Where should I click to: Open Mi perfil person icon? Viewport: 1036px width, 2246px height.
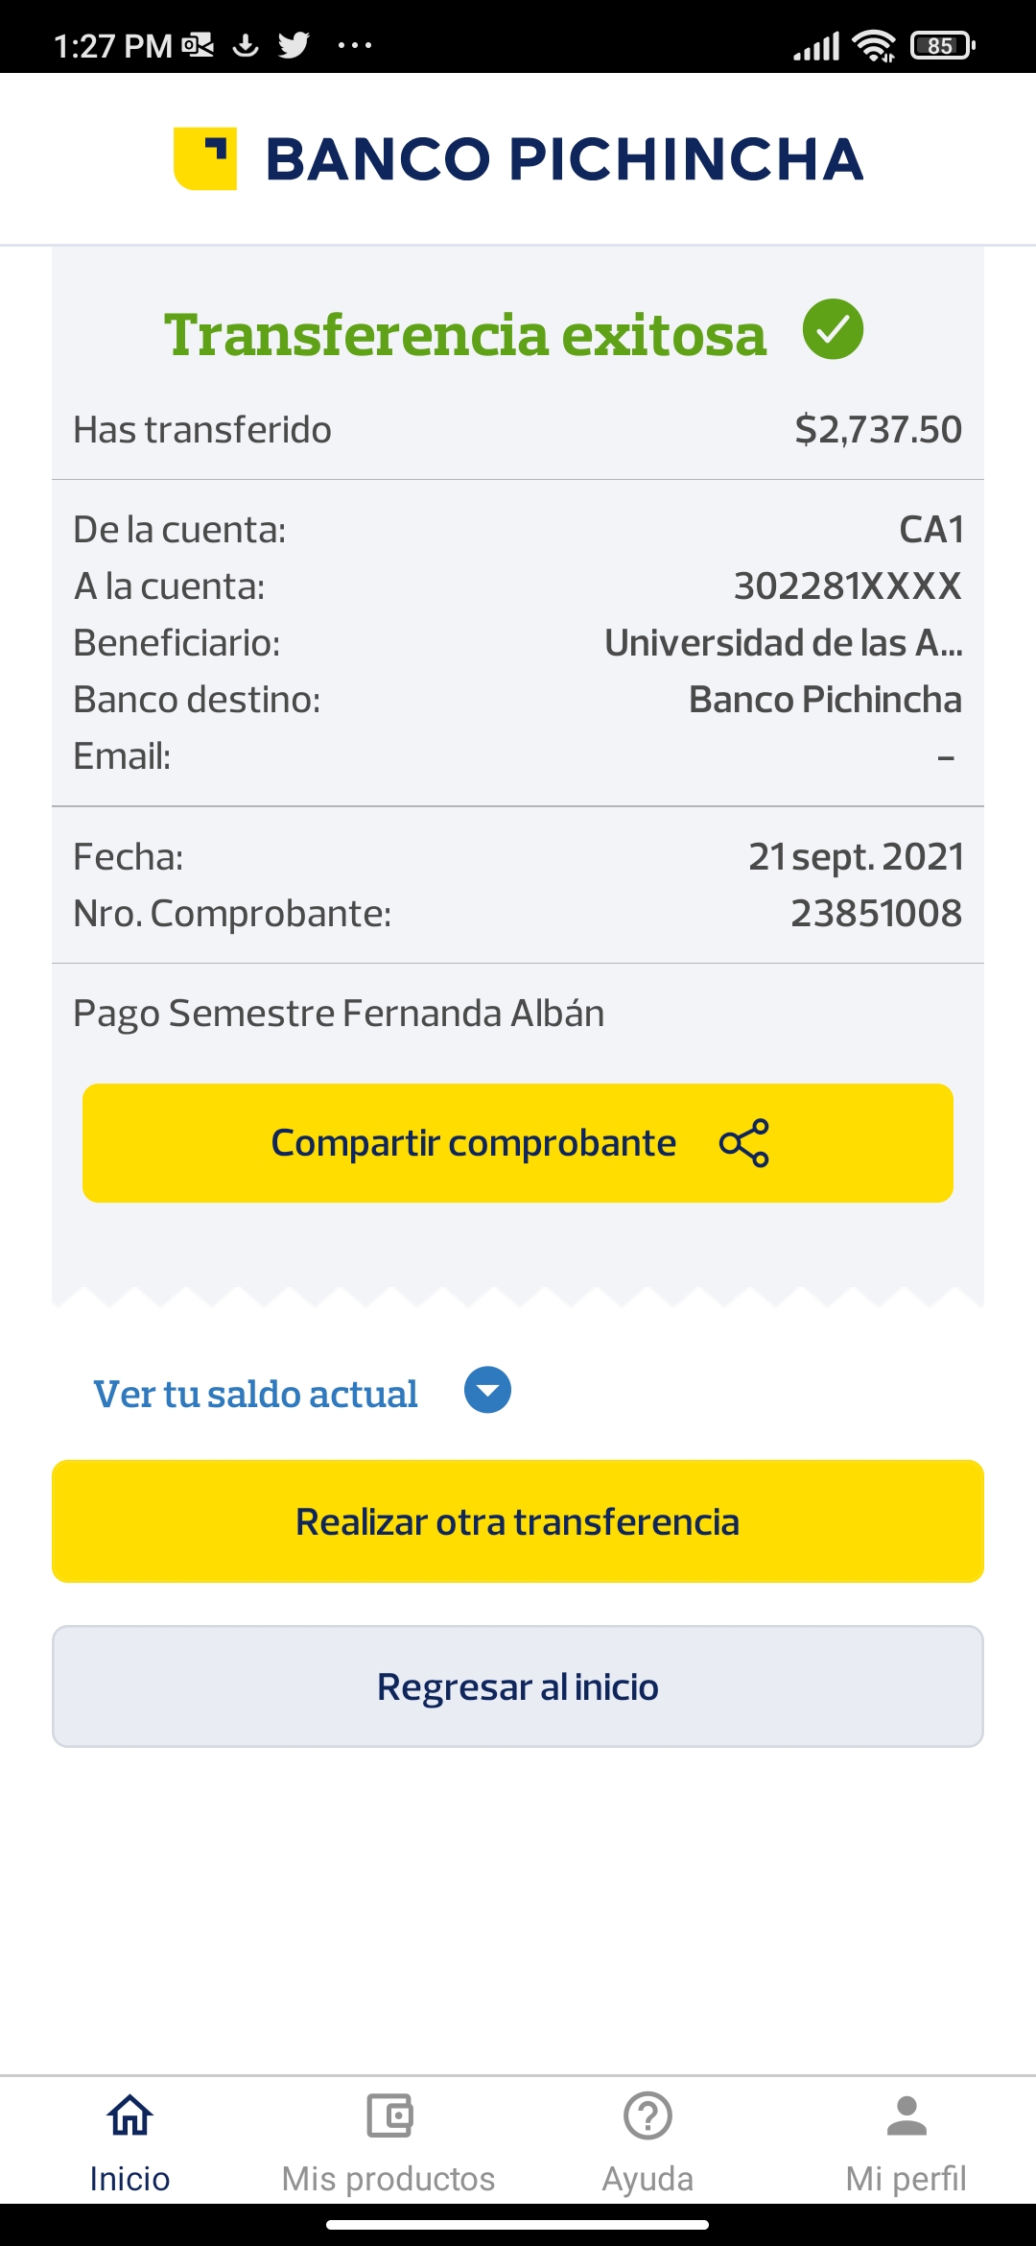coord(906,2115)
